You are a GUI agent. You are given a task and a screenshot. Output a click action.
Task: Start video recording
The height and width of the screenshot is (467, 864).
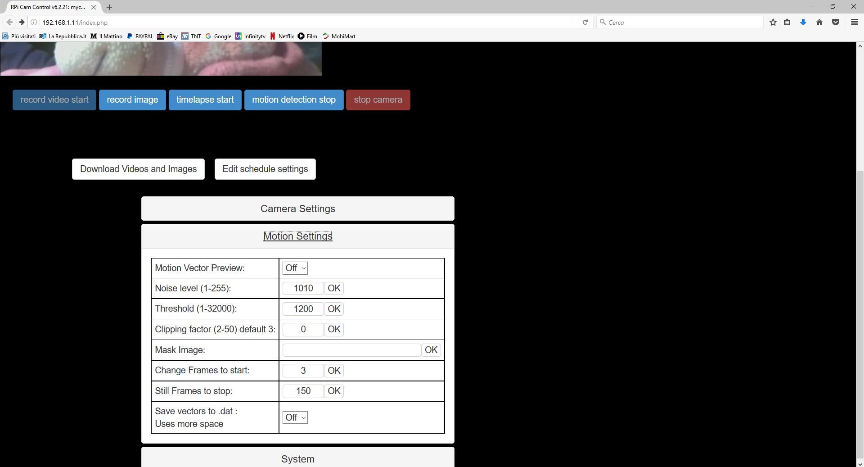point(54,100)
